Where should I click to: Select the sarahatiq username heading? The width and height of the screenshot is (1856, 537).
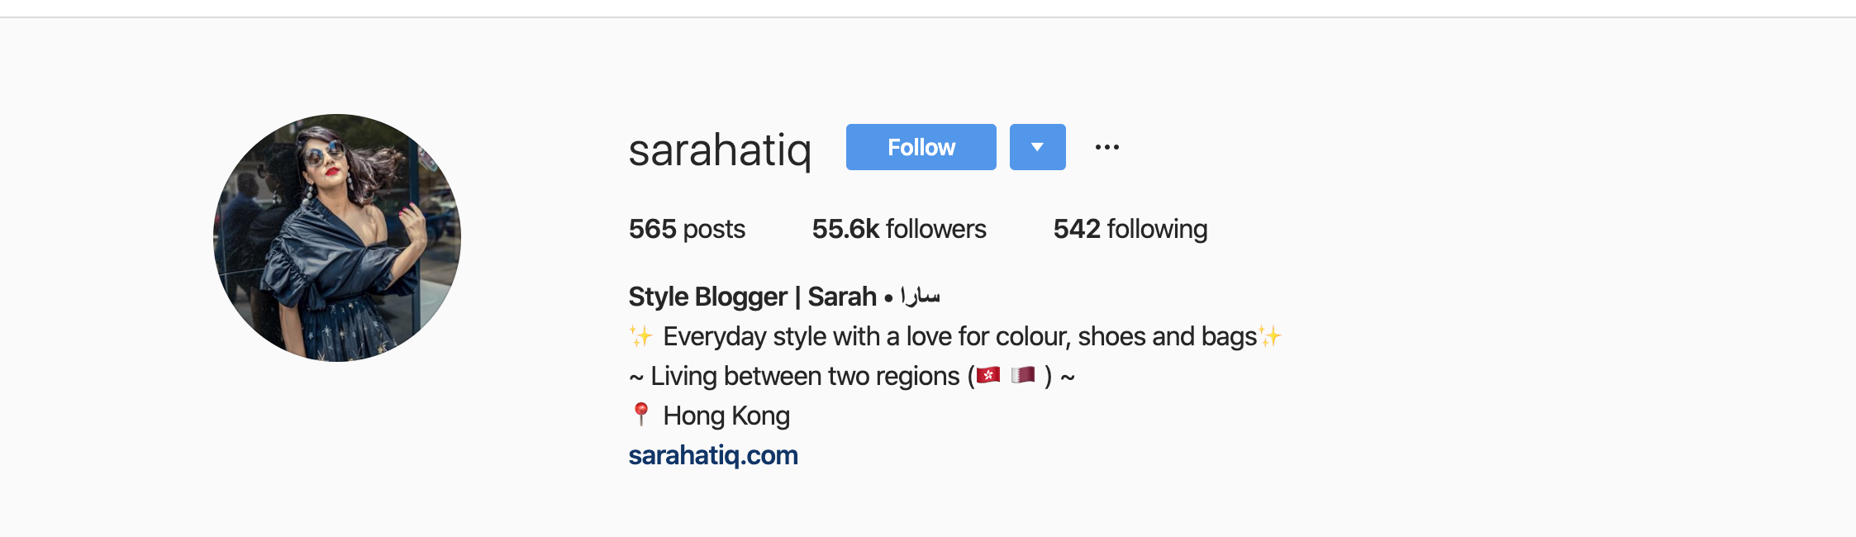[720, 150]
